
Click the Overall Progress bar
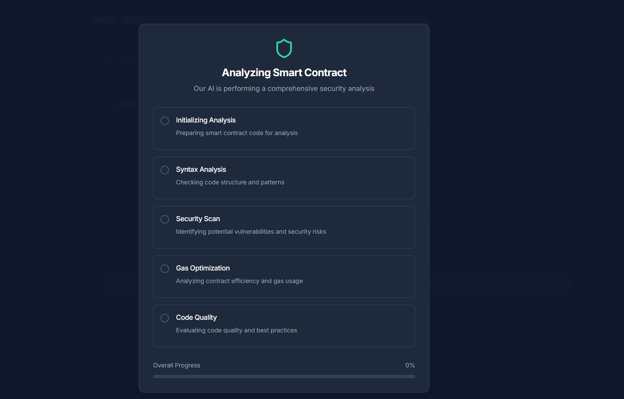[284, 376]
